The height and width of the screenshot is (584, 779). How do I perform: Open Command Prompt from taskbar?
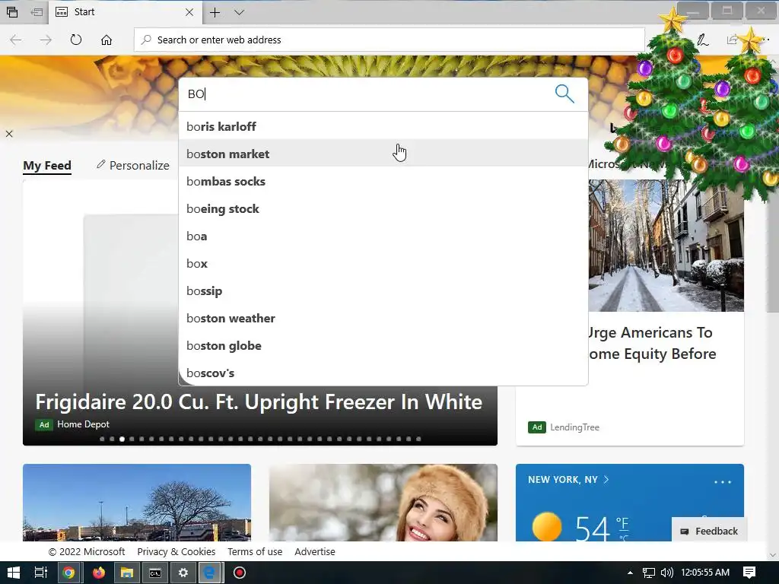155,573
